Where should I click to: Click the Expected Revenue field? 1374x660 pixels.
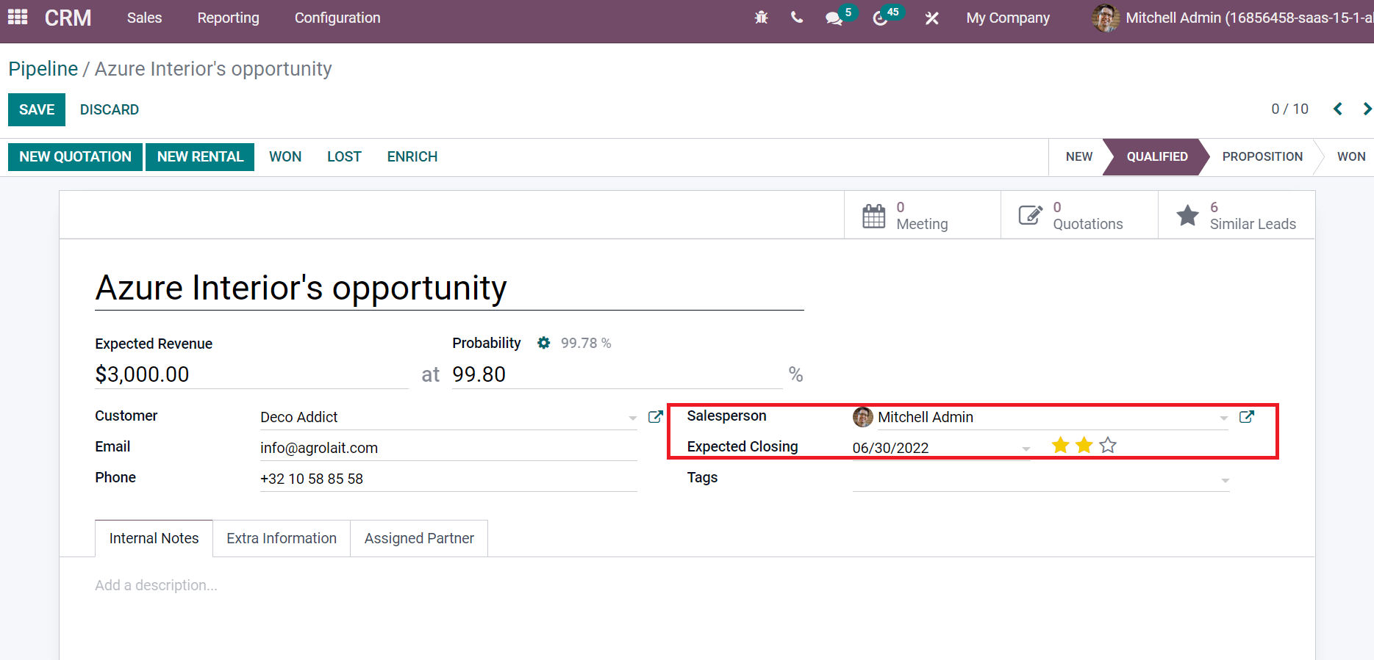pos(251,374)
